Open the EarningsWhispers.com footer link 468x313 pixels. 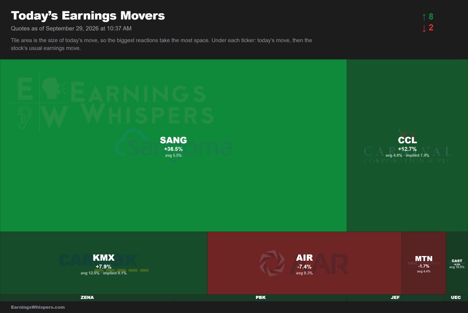click(38, 307)
